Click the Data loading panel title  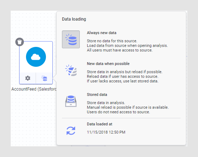[74, 19]
